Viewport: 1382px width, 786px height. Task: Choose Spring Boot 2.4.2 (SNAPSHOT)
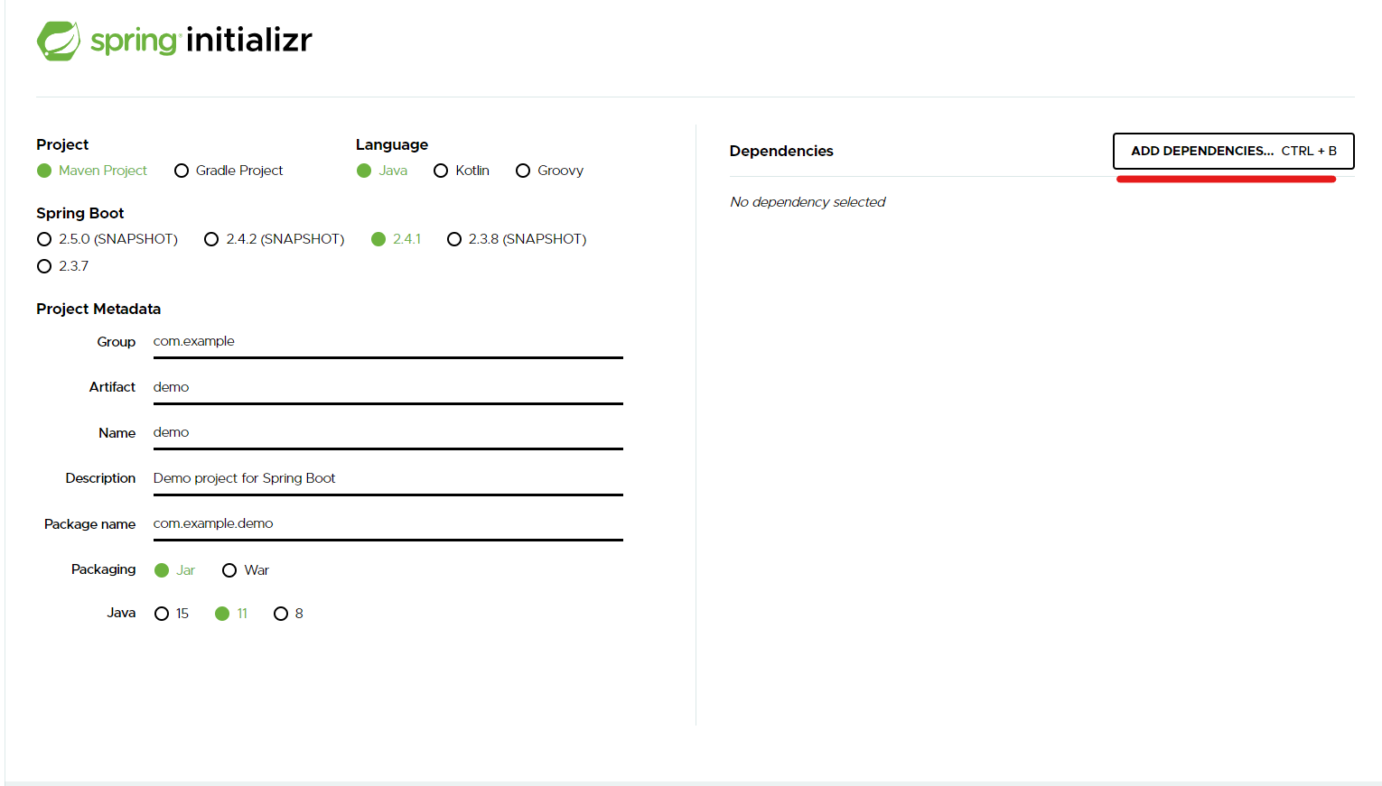click(275, 239)
